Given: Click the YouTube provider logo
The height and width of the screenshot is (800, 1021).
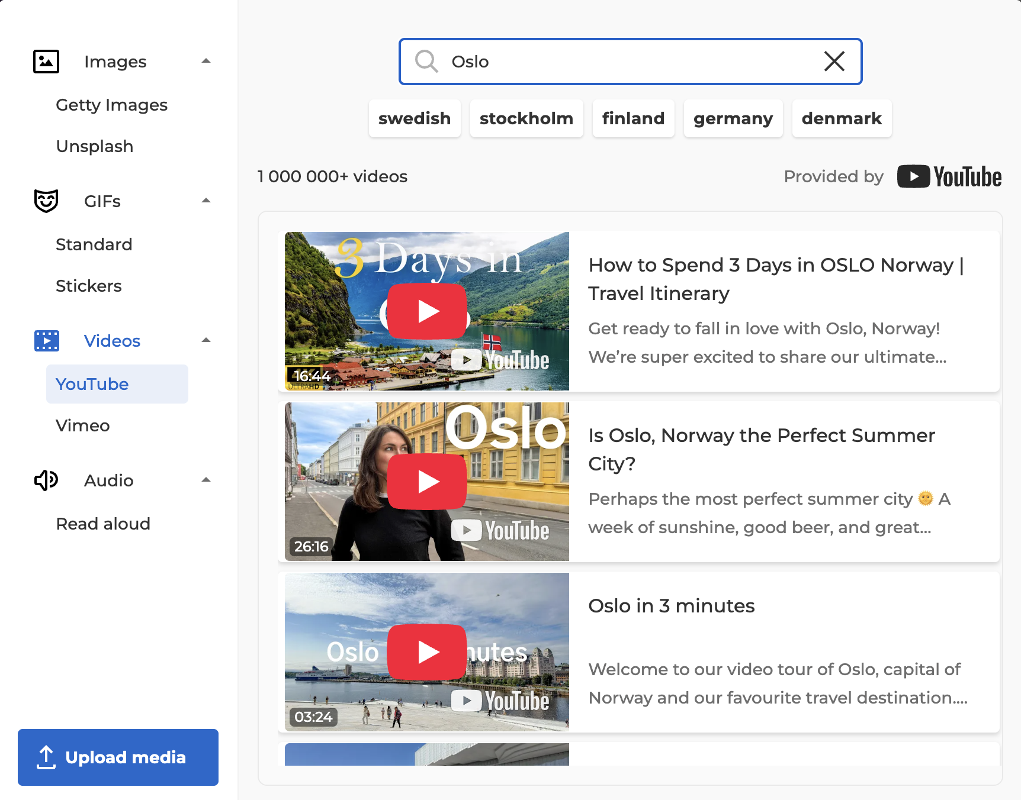Looking at the screenshot, I should (x=949, y=176).
